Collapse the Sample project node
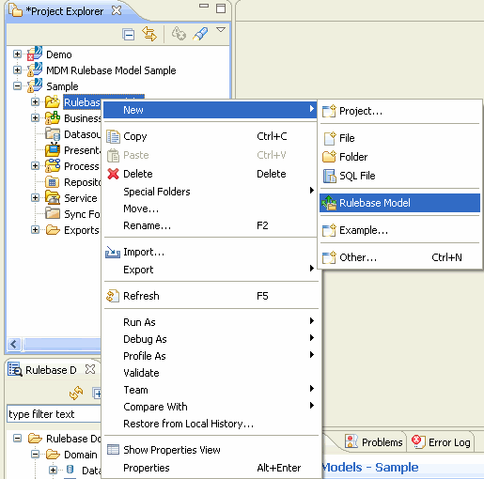This screenshot has height=479, width=484. click(18, 86)
